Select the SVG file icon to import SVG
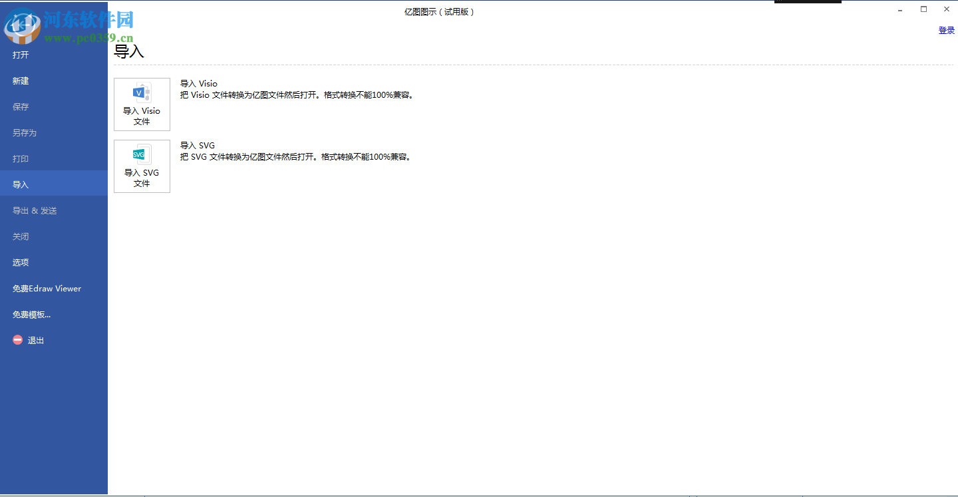This screenshot has width=958, height=497. [x=142, y=154]
